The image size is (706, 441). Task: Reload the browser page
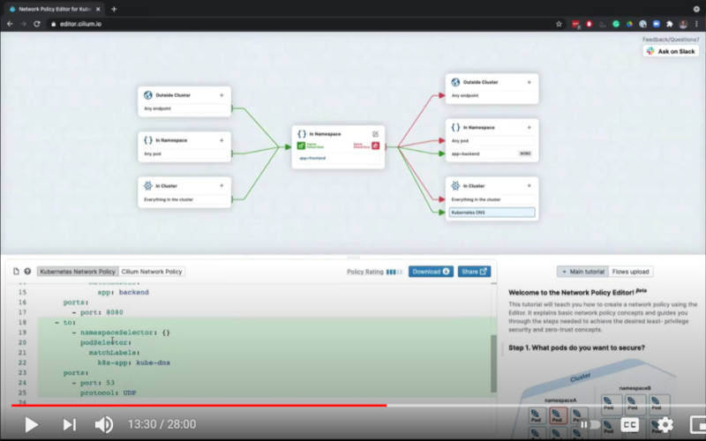pos(37,24)
